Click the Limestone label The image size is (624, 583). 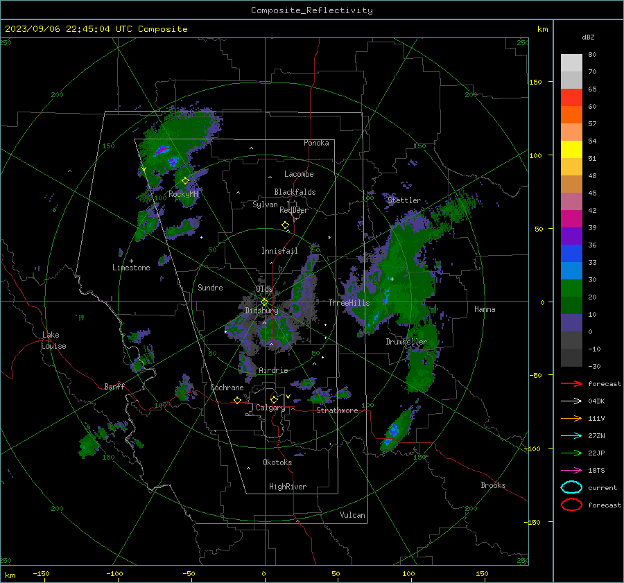pyautogui.click(x=131, y=268)
